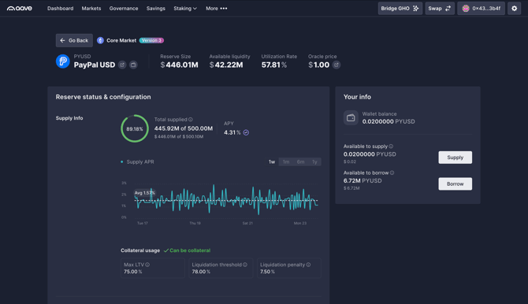The width and height of the screenshot is (528, 304).
Task: Click the PayPal USD token logo
Action: (x=62, y=61)
